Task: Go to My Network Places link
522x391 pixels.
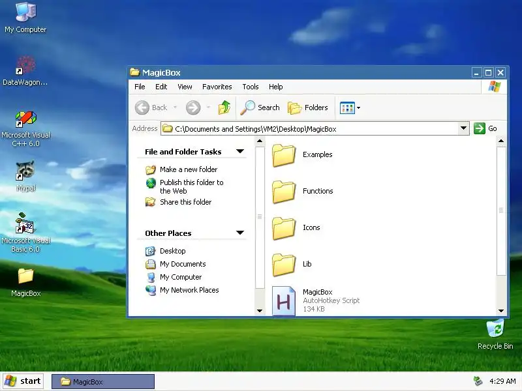Action: click(189, 290)
